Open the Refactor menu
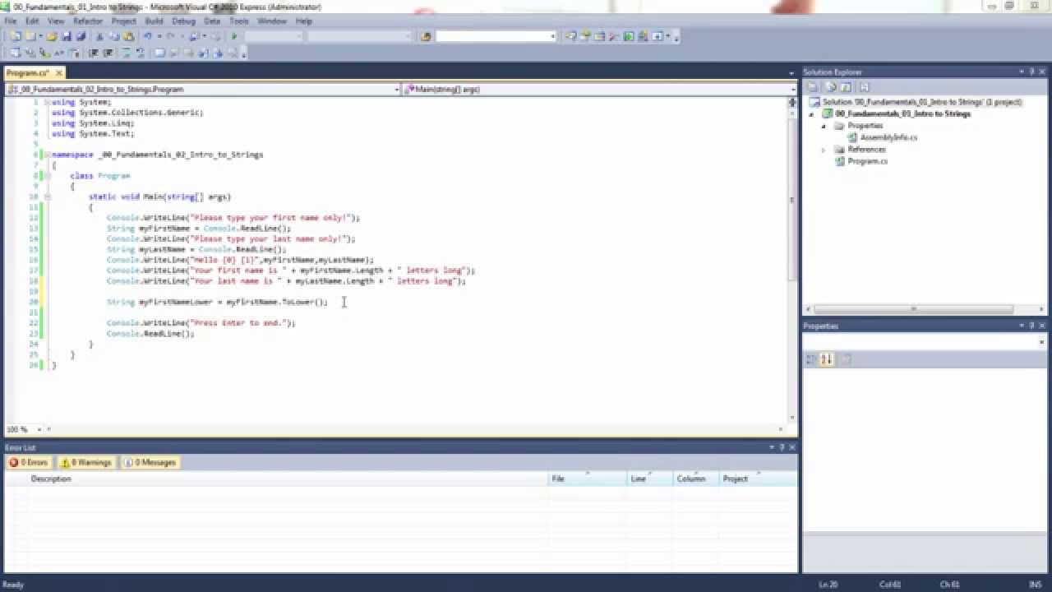This screenshot has width=1052, height=592. [x=88, y=21]
